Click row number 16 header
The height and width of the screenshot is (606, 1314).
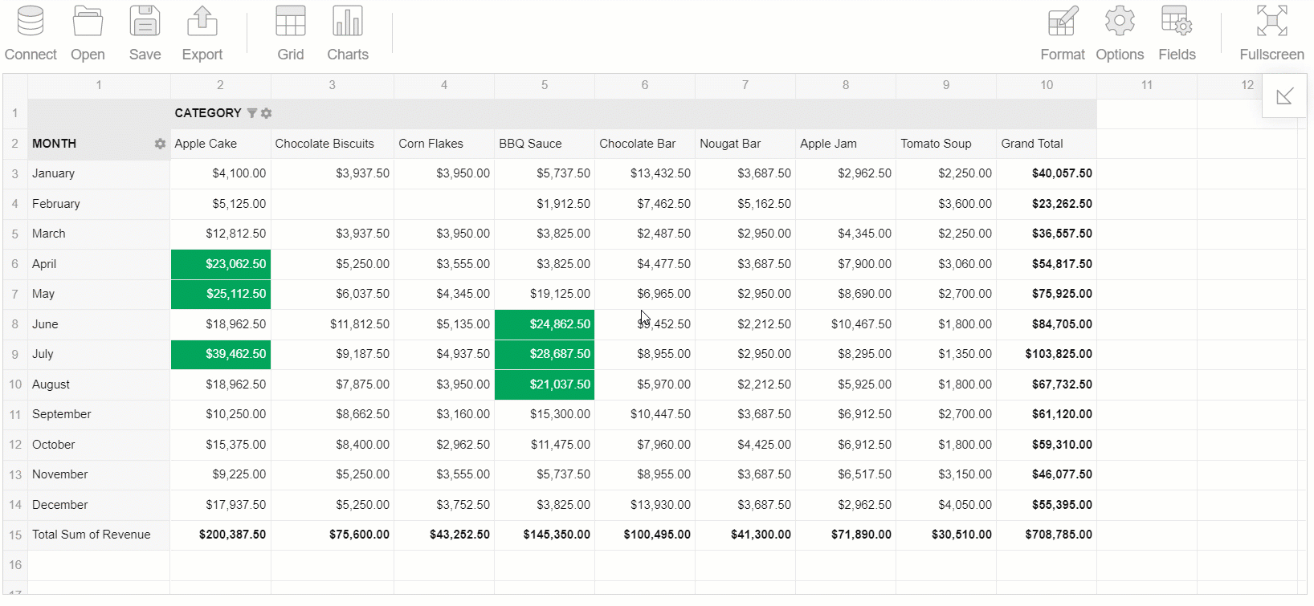[15, 565]
